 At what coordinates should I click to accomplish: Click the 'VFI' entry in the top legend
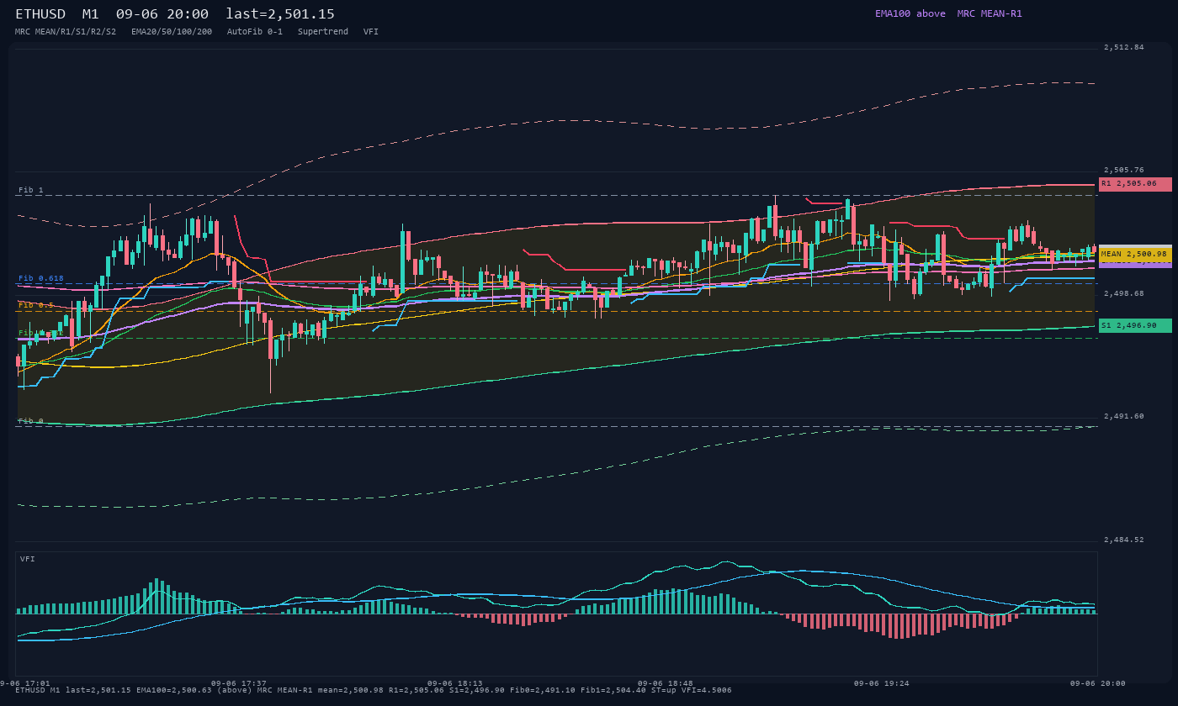[371, 31]
